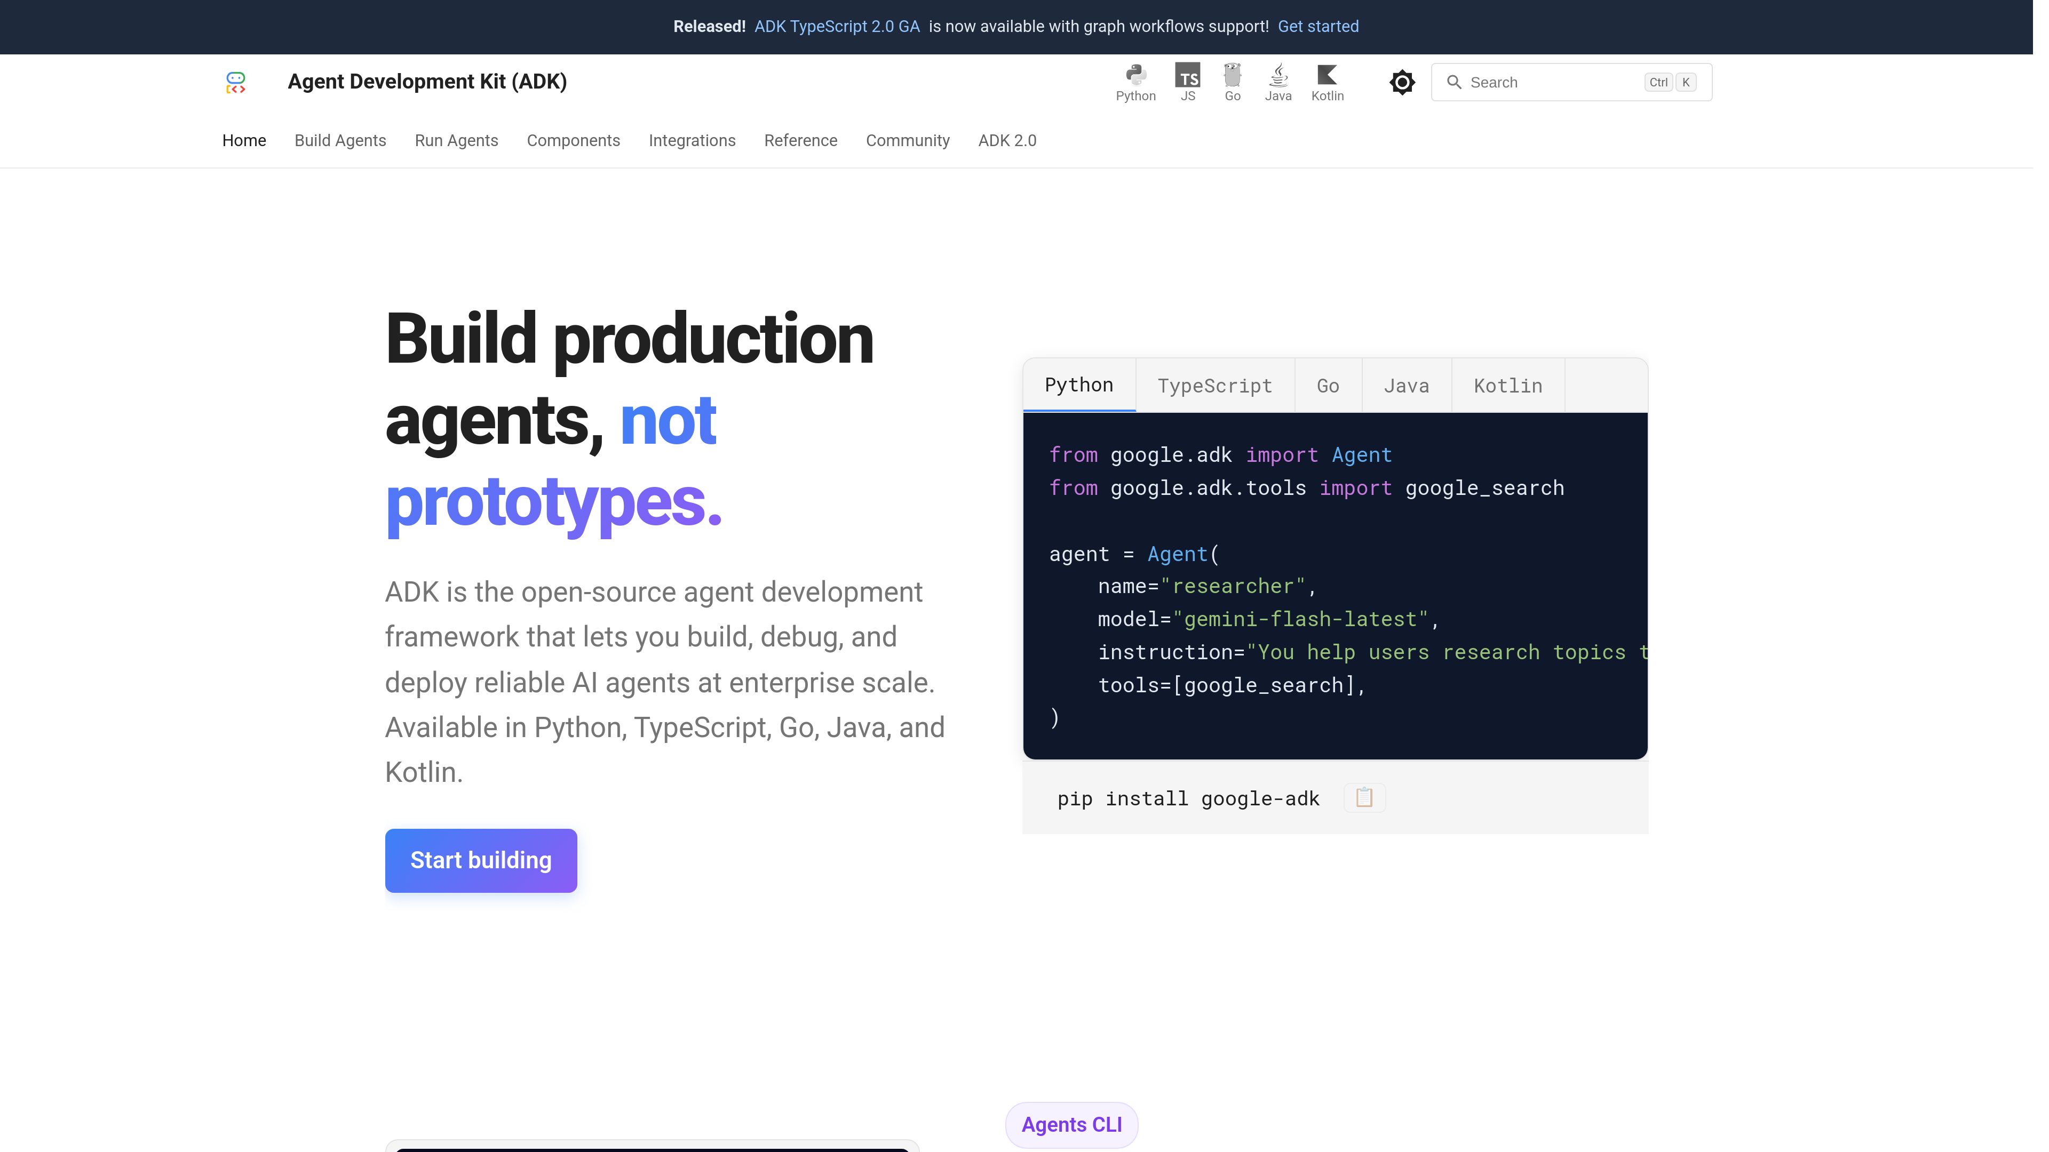The height and width of the screenshot is (1152, 2049).
Task: Click the "gemini-flash-latest" string in code
Action: [x=1300, y=619]
